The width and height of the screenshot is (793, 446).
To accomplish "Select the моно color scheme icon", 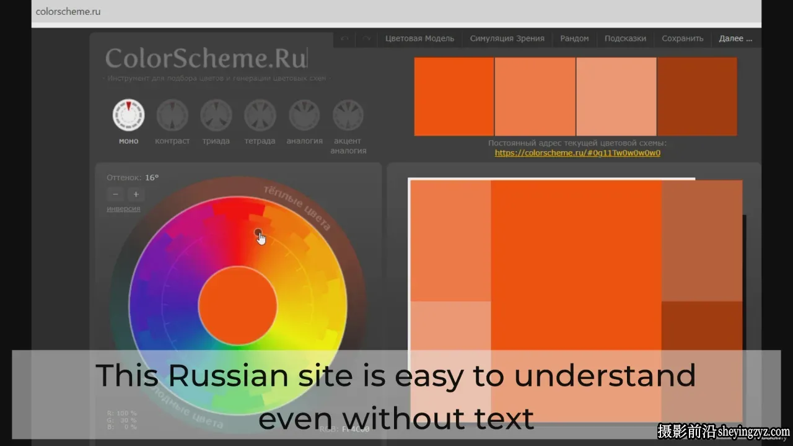I will (x=128, y=115).
